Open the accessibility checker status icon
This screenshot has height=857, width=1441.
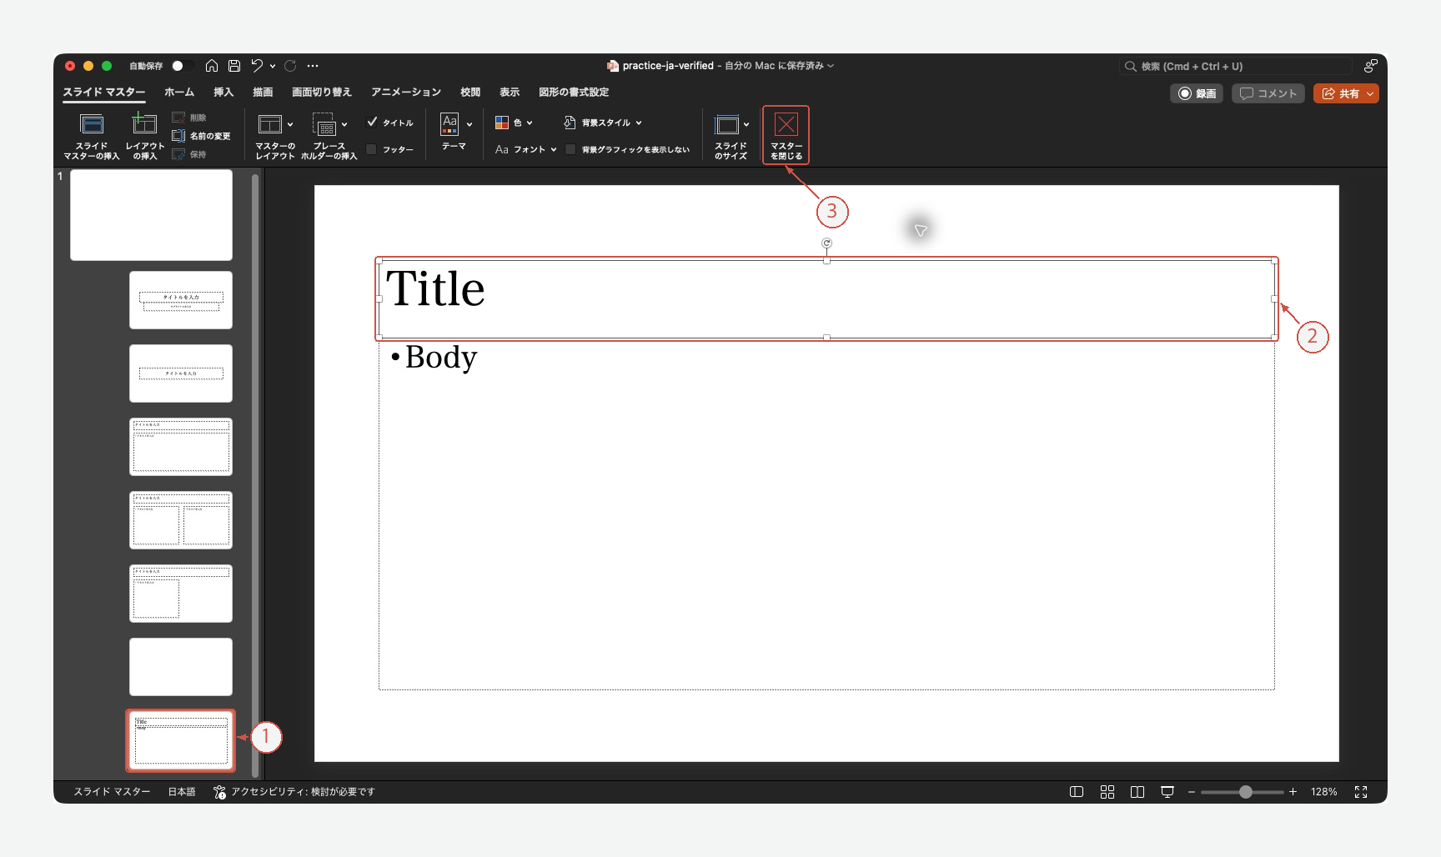coord(219,792)
